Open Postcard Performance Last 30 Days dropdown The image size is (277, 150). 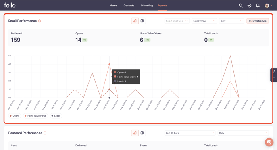click(190, 133)
